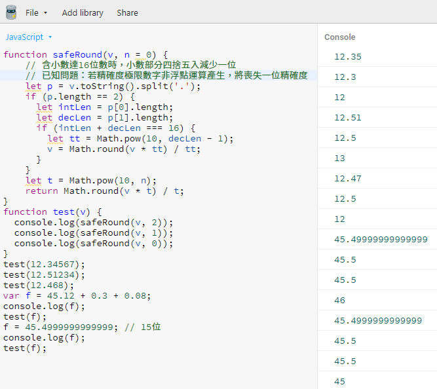Select the 45.49999999999999 console output entry
The height and width of the screenshot is (389, 437).
(x=381, y=239)
